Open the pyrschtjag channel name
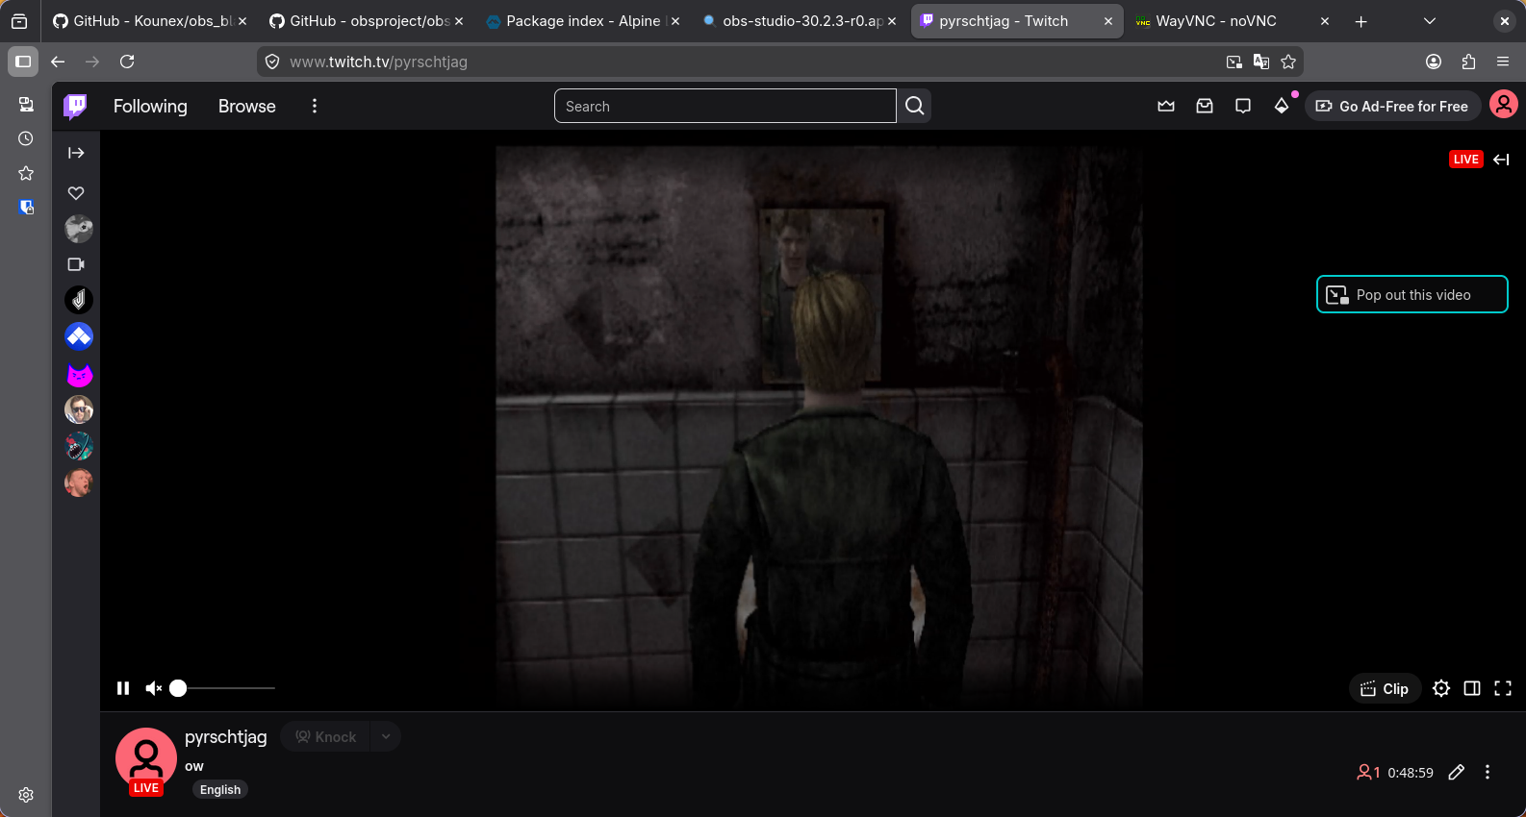 pos(226,737)
